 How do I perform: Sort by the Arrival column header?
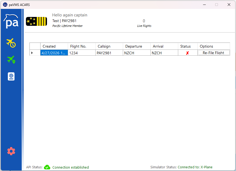[x=164, y=46]
